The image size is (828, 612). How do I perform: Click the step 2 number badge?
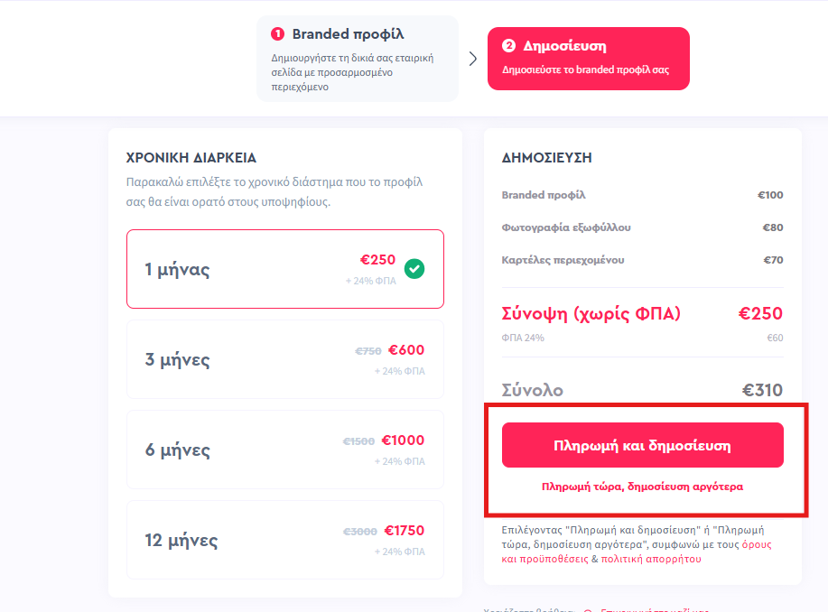(x=508, y=45)
